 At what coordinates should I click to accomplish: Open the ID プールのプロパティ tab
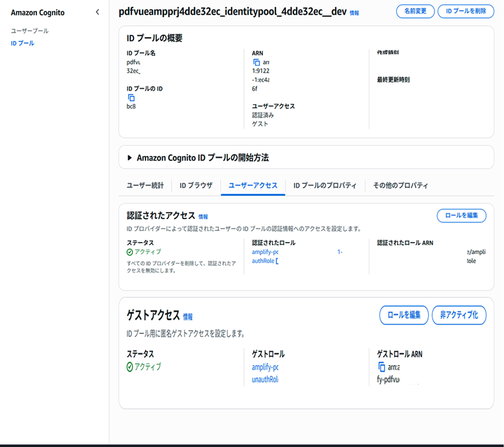(325, 185)
